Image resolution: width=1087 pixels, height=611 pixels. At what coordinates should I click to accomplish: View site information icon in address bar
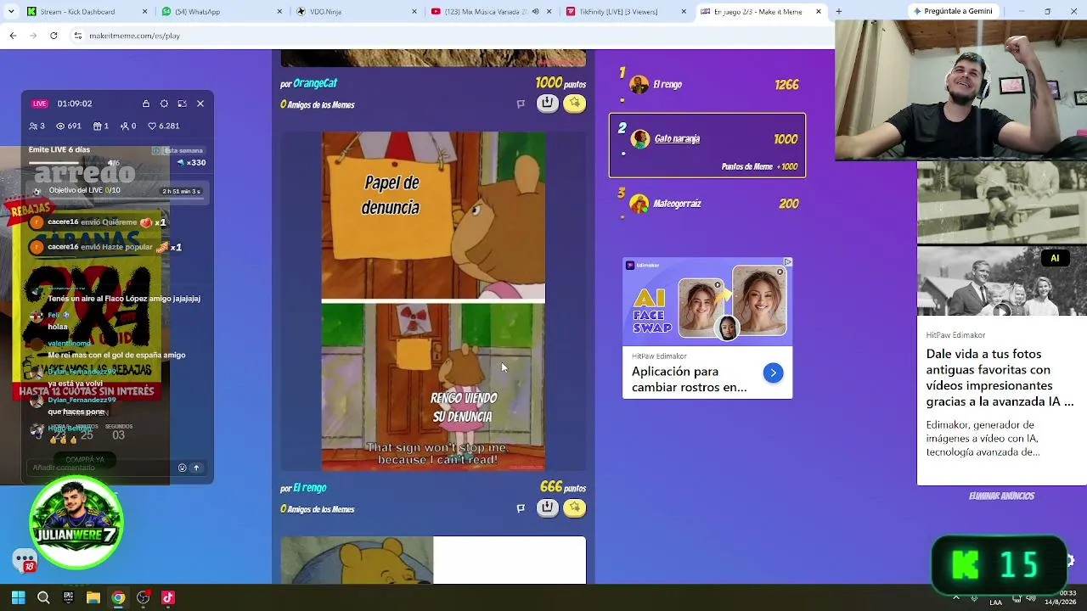(77, 36)
